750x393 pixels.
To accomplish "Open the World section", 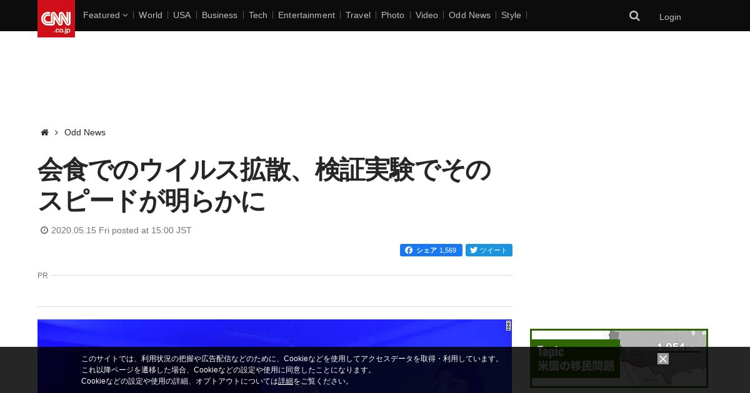I will [151, 15].
